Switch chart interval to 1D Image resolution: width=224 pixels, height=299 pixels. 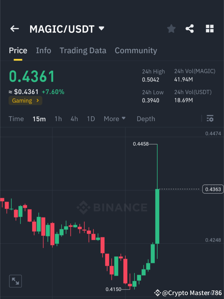[x=91, y=119]
